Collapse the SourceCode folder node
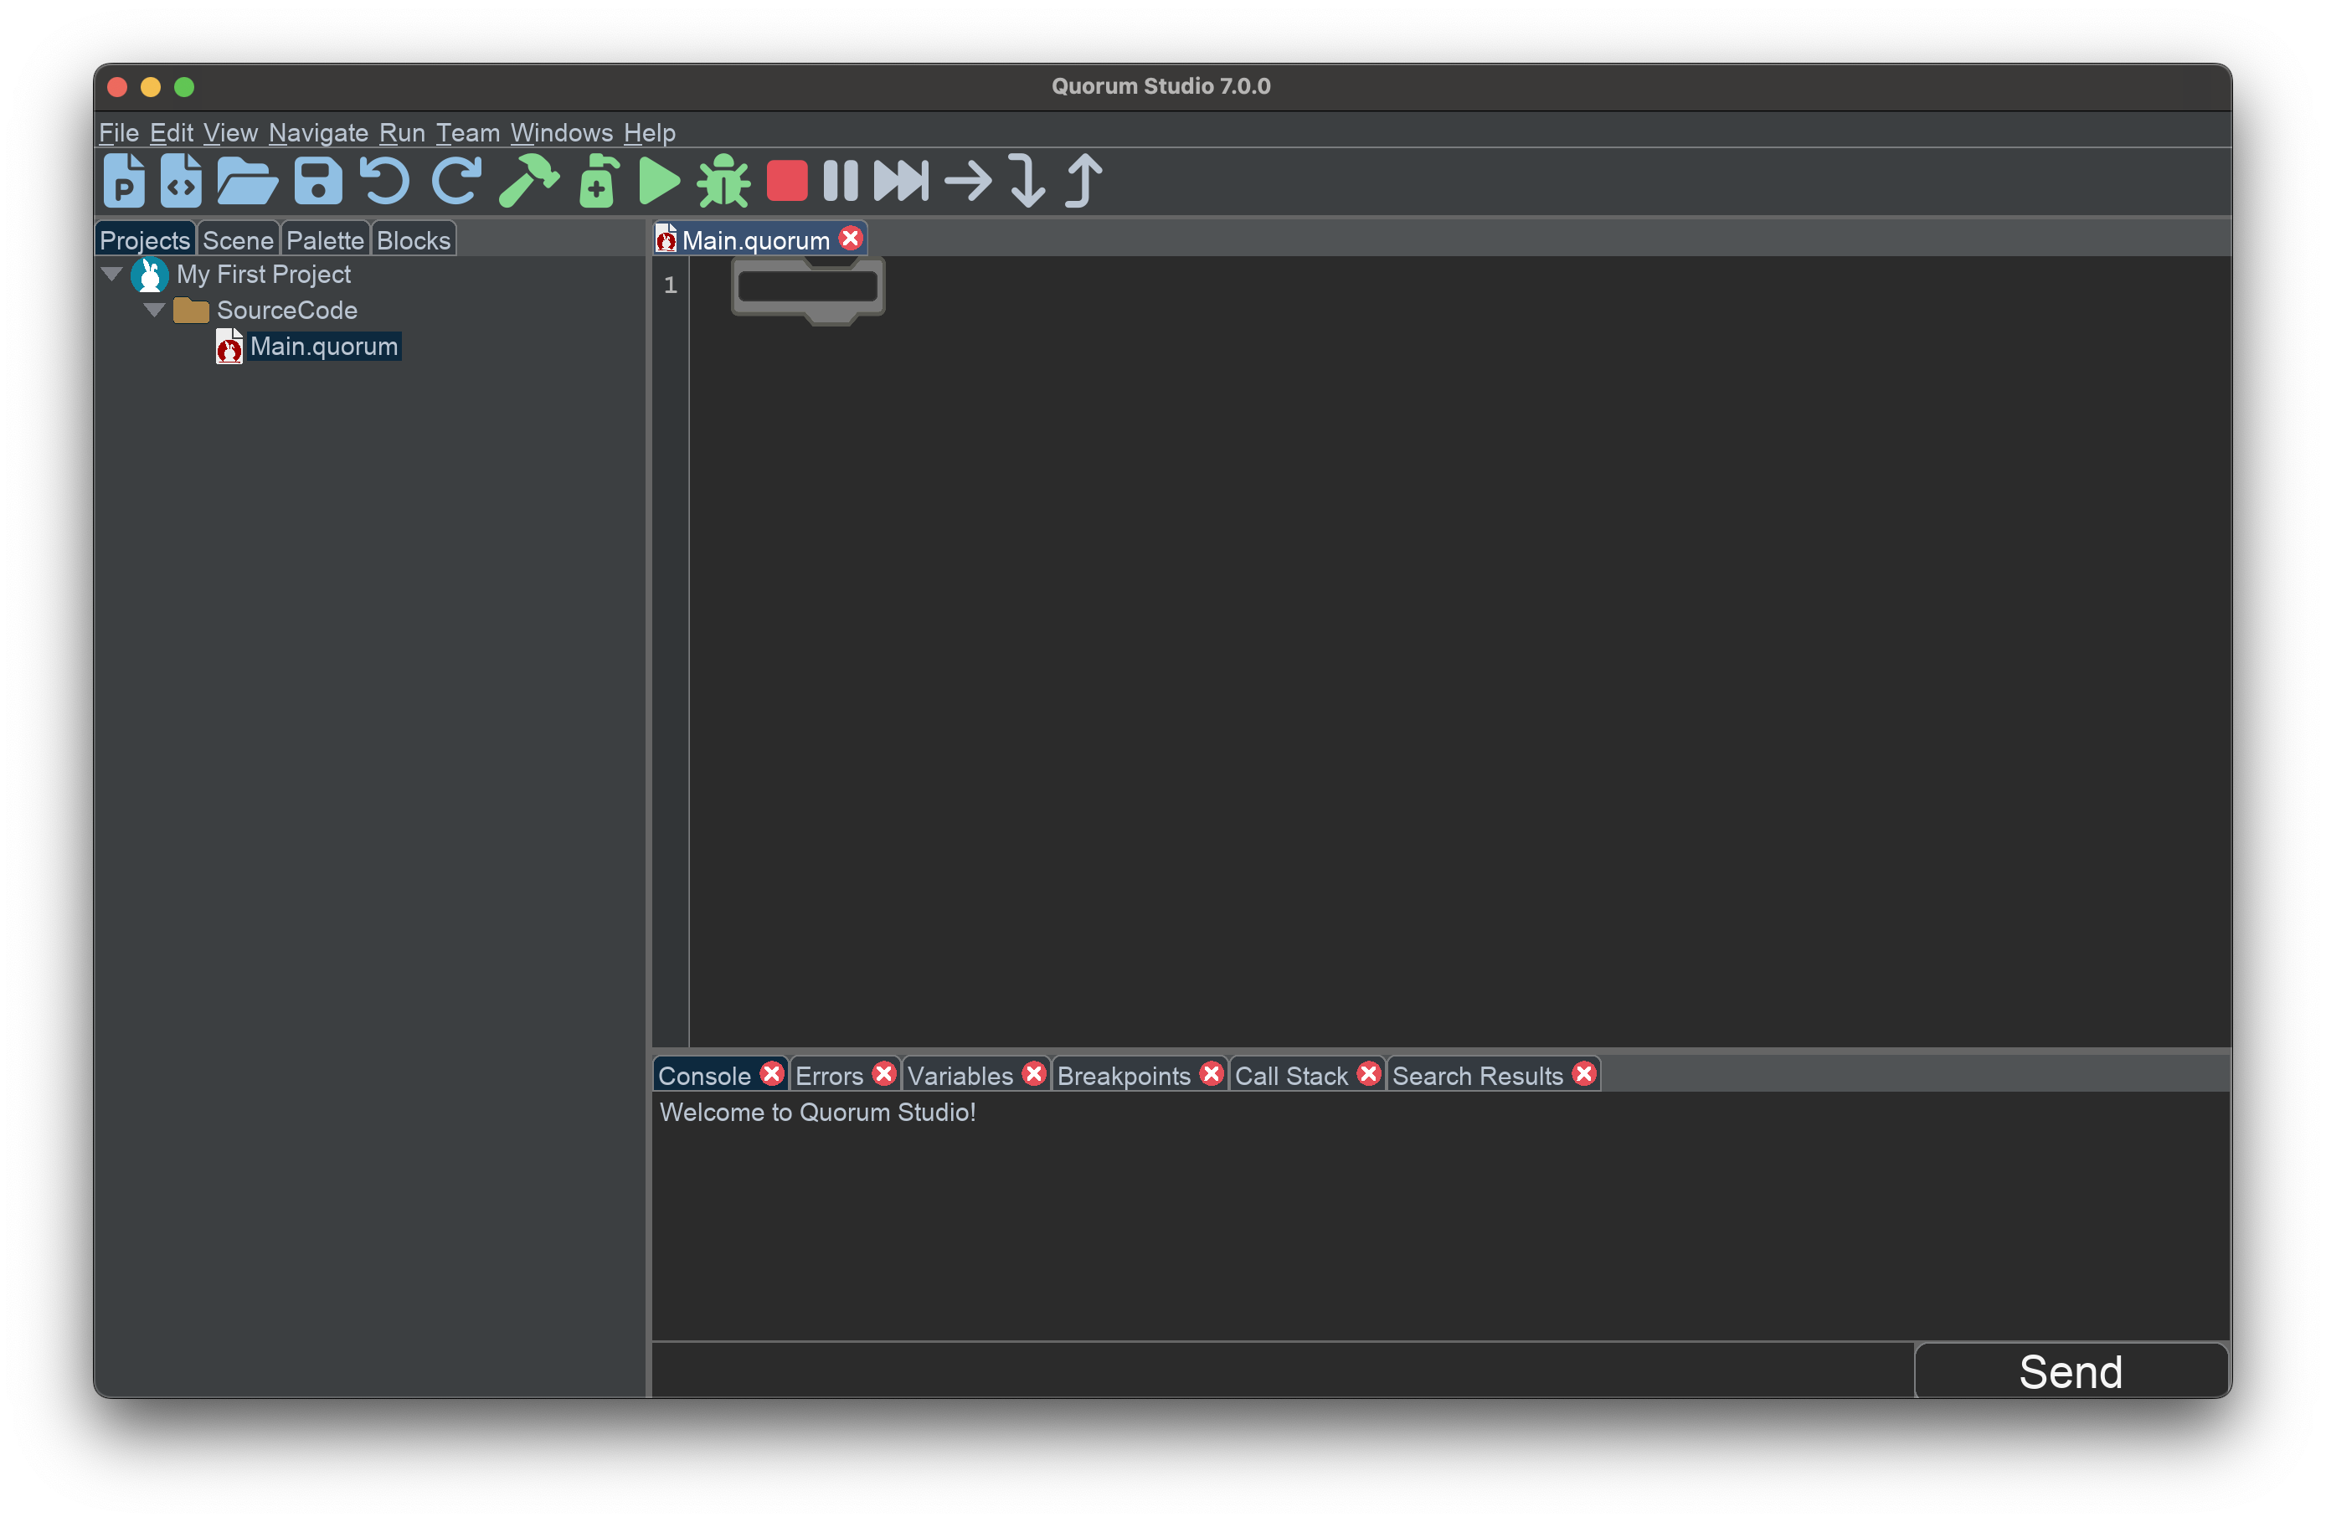The image size is (2326, 1522). click(153, 311)
